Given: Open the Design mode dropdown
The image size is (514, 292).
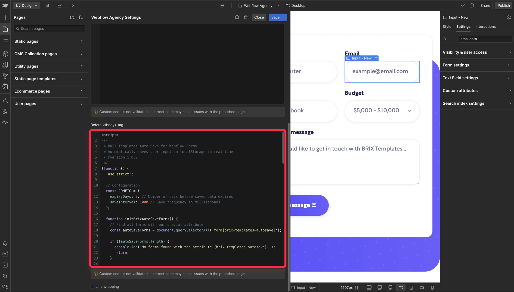Looking at the screenshot, I should [26, 5].
